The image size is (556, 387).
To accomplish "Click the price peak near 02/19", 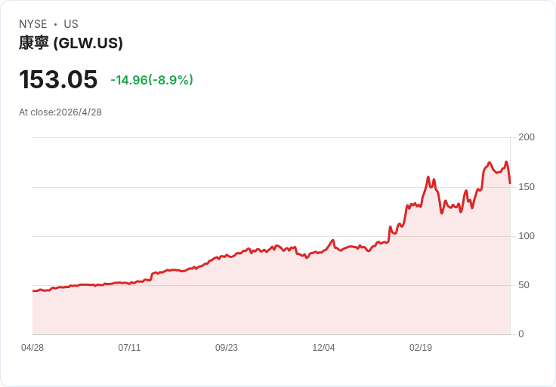I will pyautogui.click(x=428, y=177).
